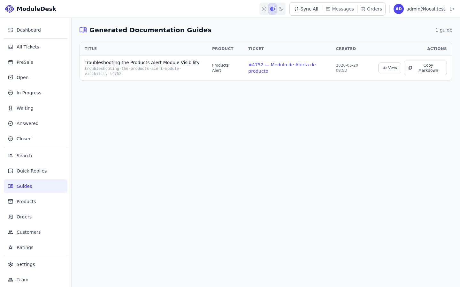Open the Dashboard sidebar icon
The width and height of the screenshot is (460, 287).
click(11, 30)
